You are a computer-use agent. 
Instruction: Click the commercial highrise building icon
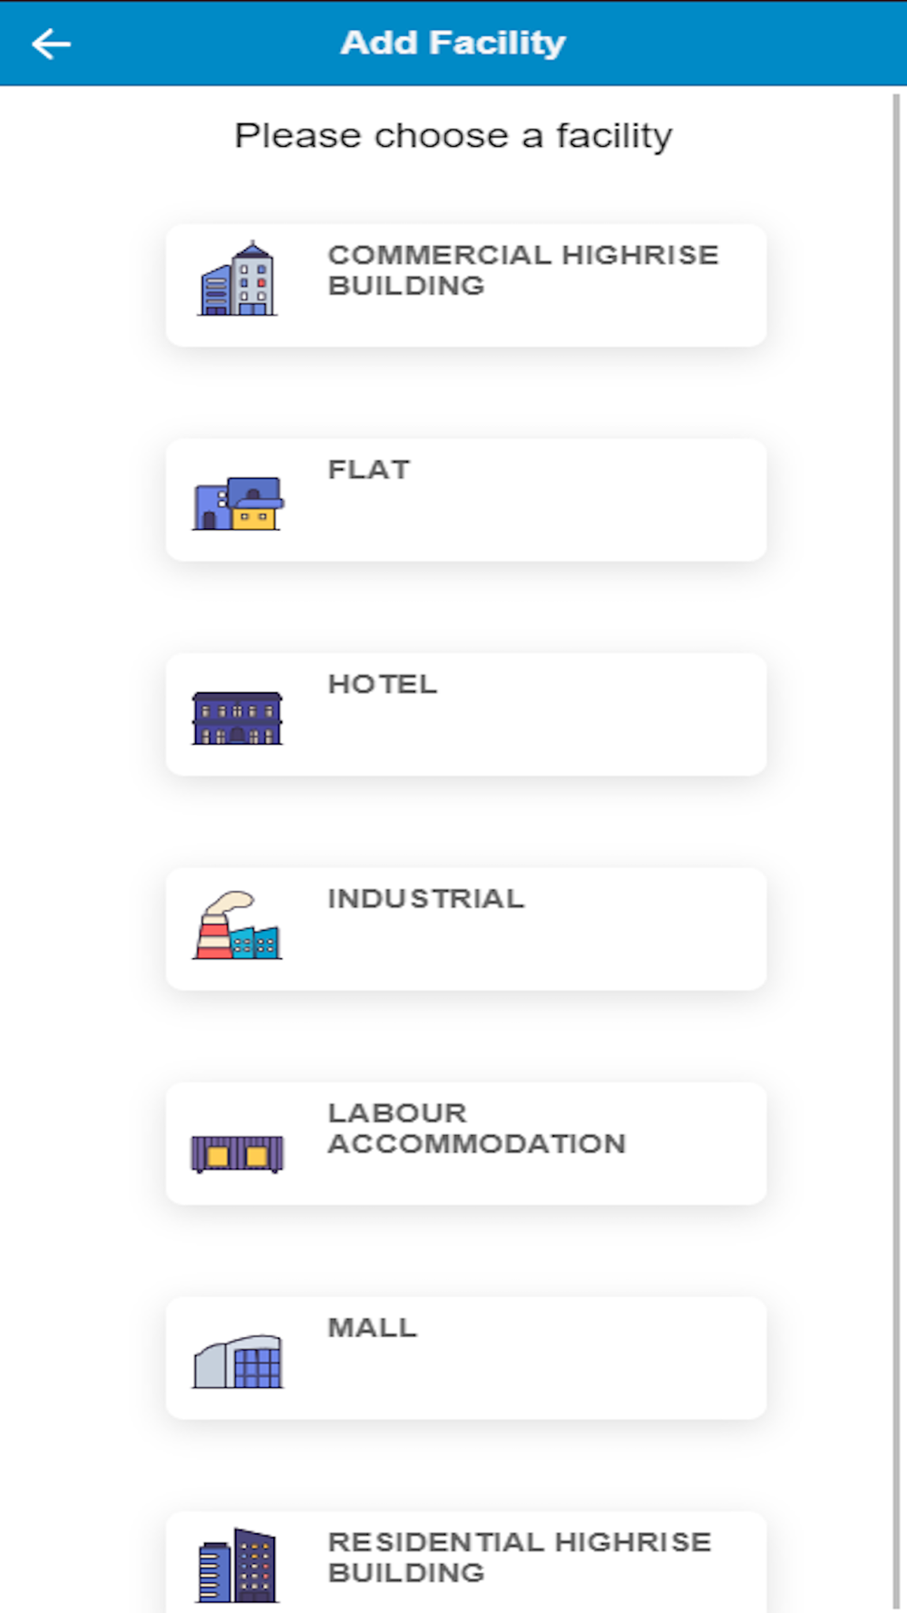(238, 279)
